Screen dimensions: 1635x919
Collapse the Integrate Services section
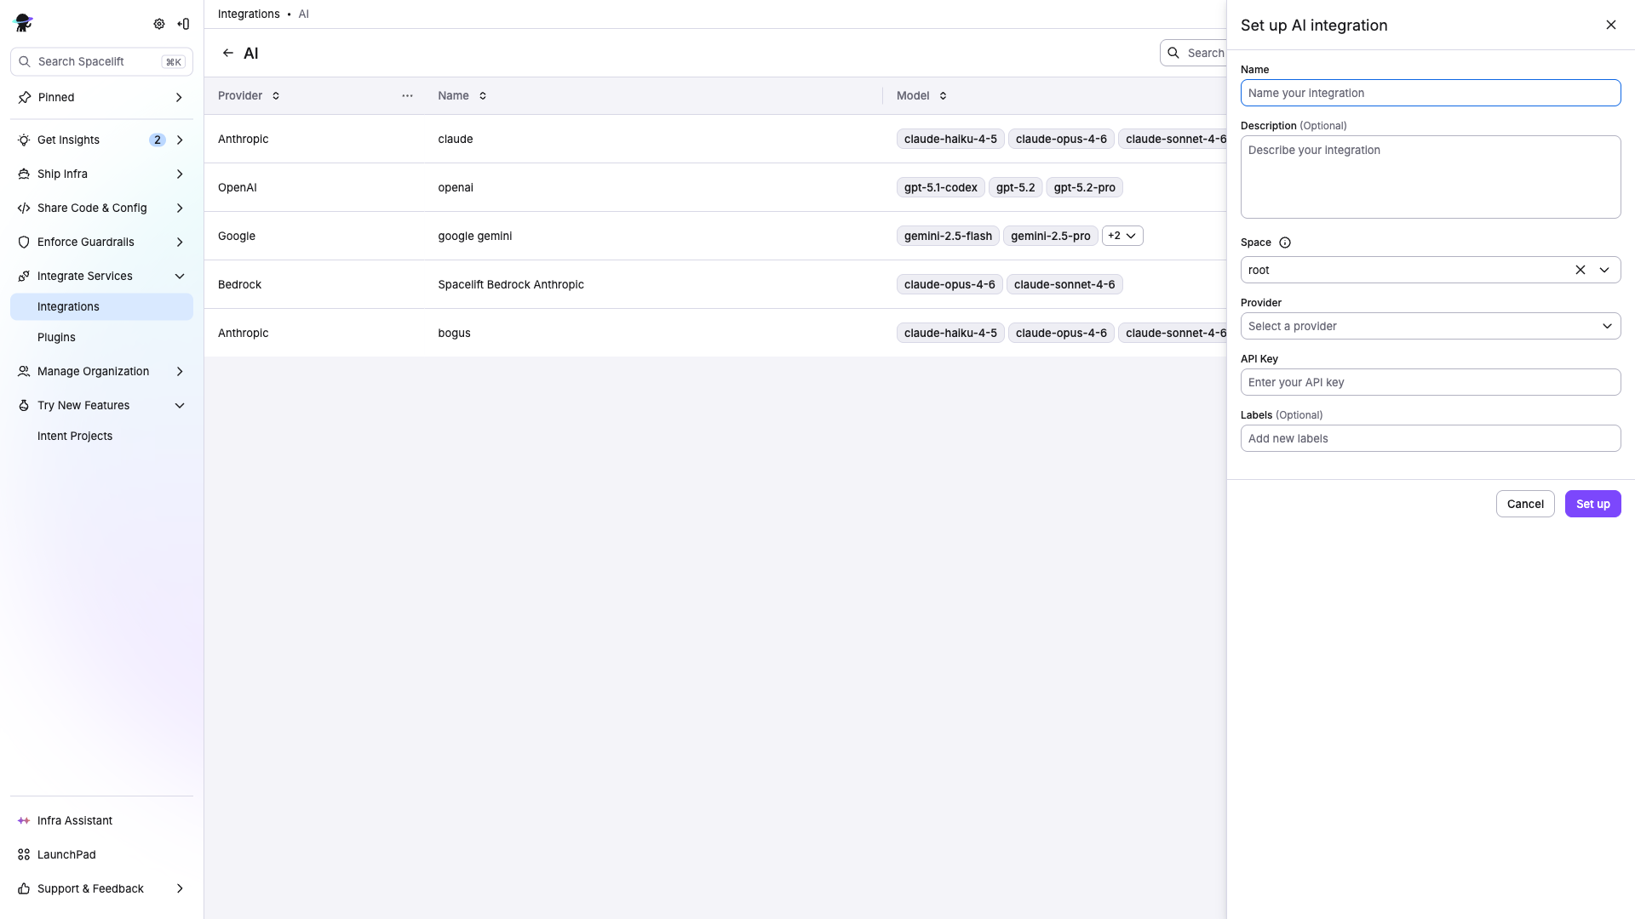(179, 276)
